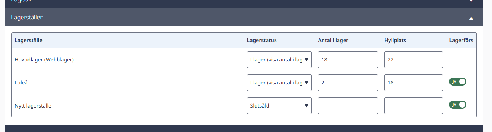
Task: Select the Huvudlager (Webblager) row label
Action: click(x=44, y=60)
